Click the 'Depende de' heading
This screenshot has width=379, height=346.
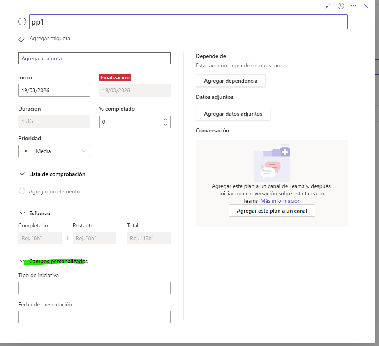click(211, 56)
